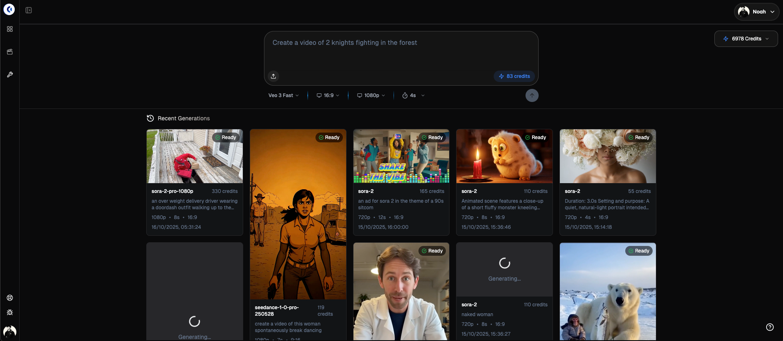Click the 55 credits label

tap(640, 191)
